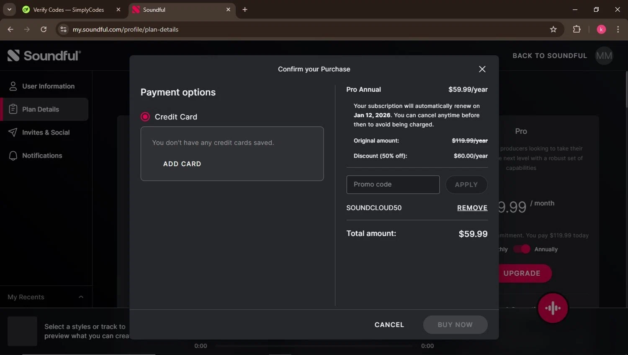The height and width of the screenshot is (355, 628).
Task: Open Invites & Social in sidebar
Action: pos(44,132)
